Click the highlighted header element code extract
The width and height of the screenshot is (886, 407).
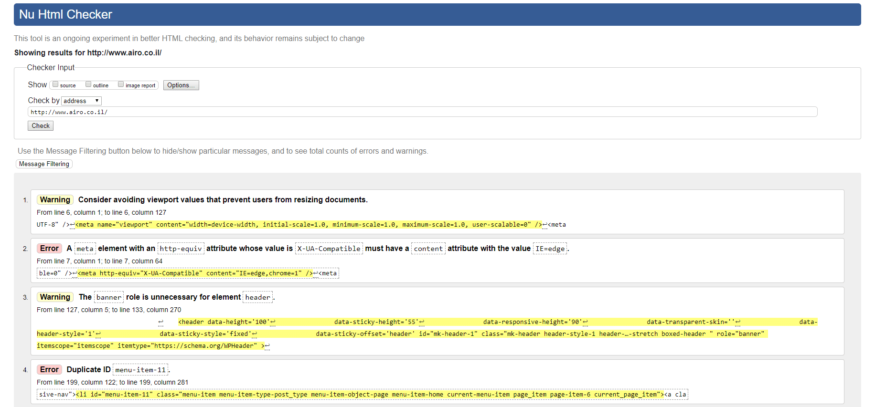(x=427, y=334)
